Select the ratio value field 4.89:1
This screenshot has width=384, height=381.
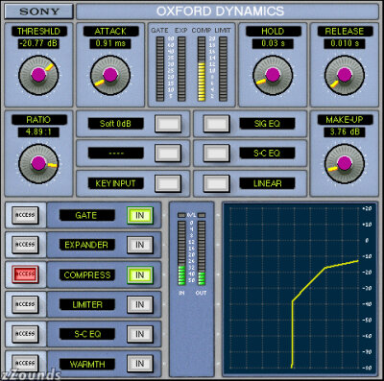point(38,131)
